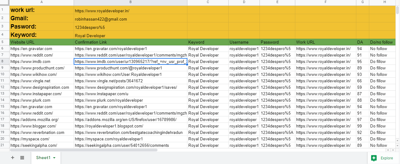This screenshot has width=401, height=164.
Task: Click the select-all corner box
Action: (5, 2)
